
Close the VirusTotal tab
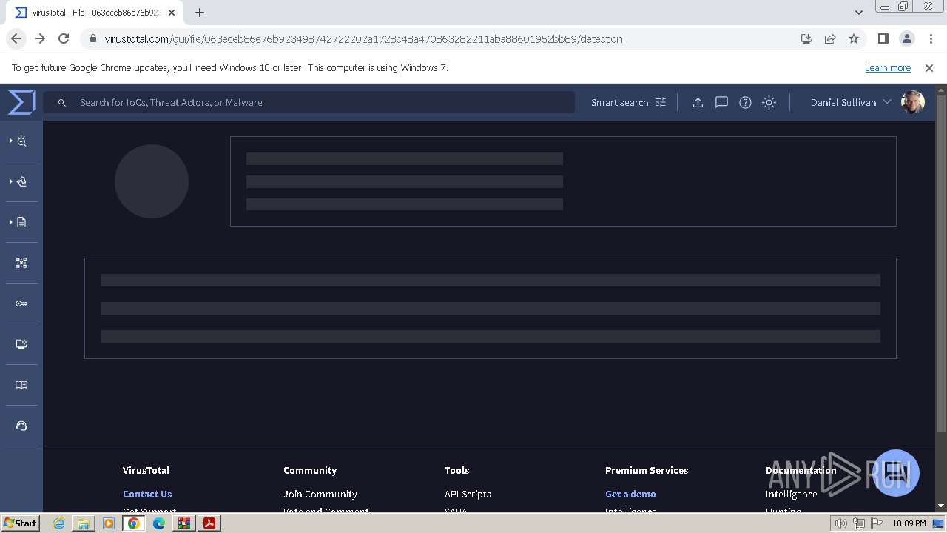coord(172,13)
